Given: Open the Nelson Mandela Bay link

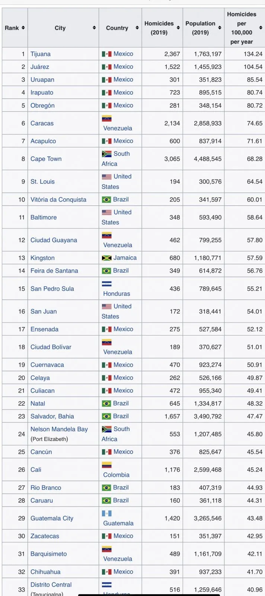Looking at the screenshot, I should tap(59, 429).
